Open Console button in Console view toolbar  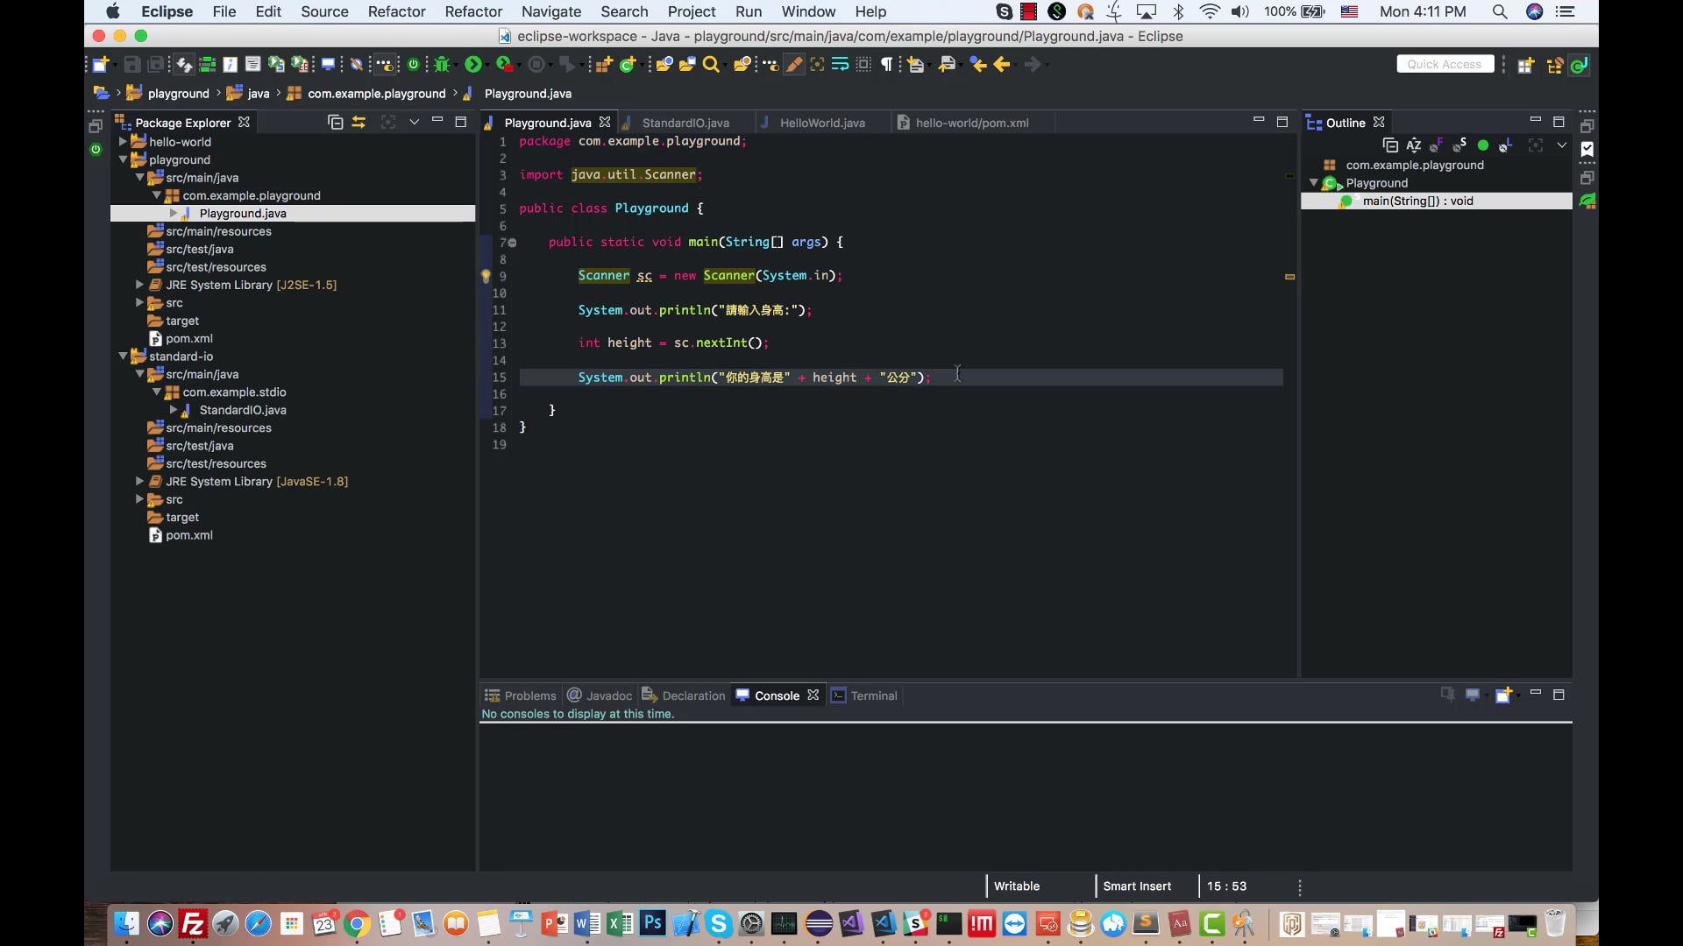click(x=1504, y=695)
